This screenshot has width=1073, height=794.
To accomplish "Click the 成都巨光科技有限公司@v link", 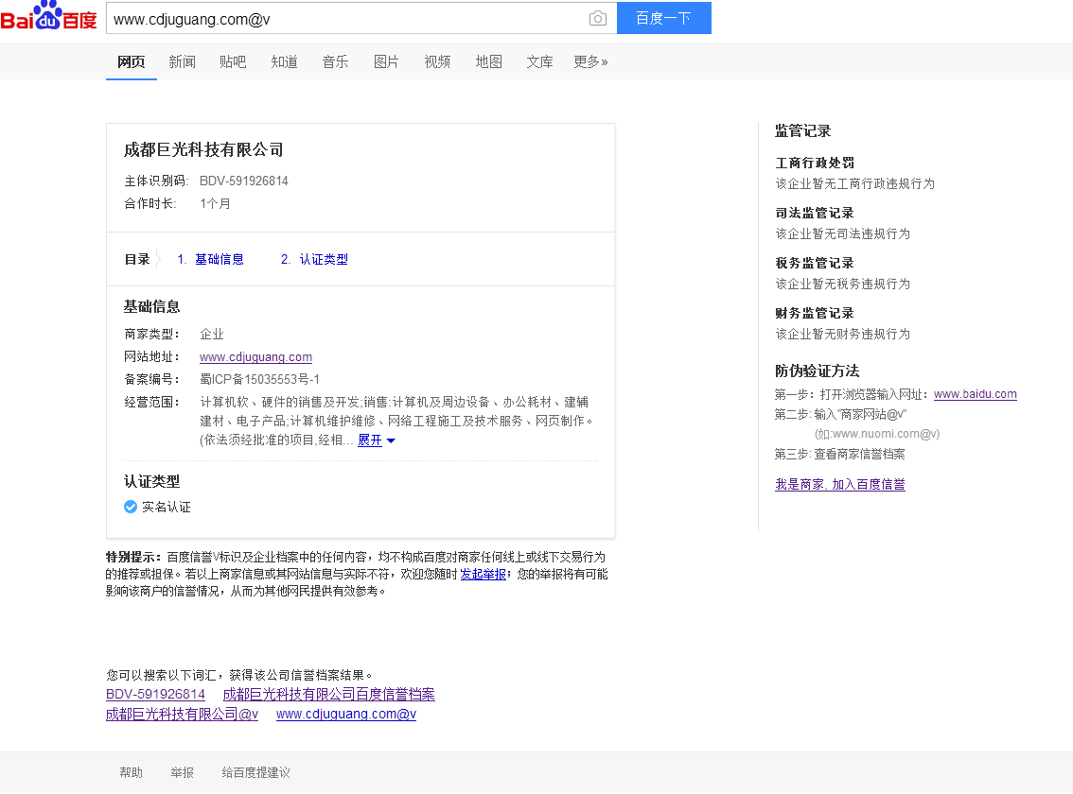I will pyautogui.click(x=182, y=714).
